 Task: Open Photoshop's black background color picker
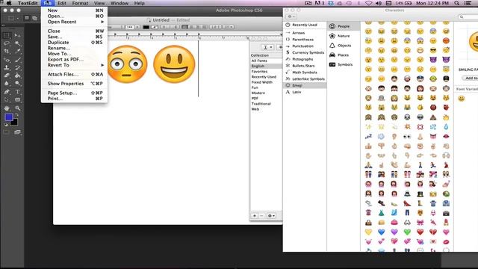[x=14, y=123]
